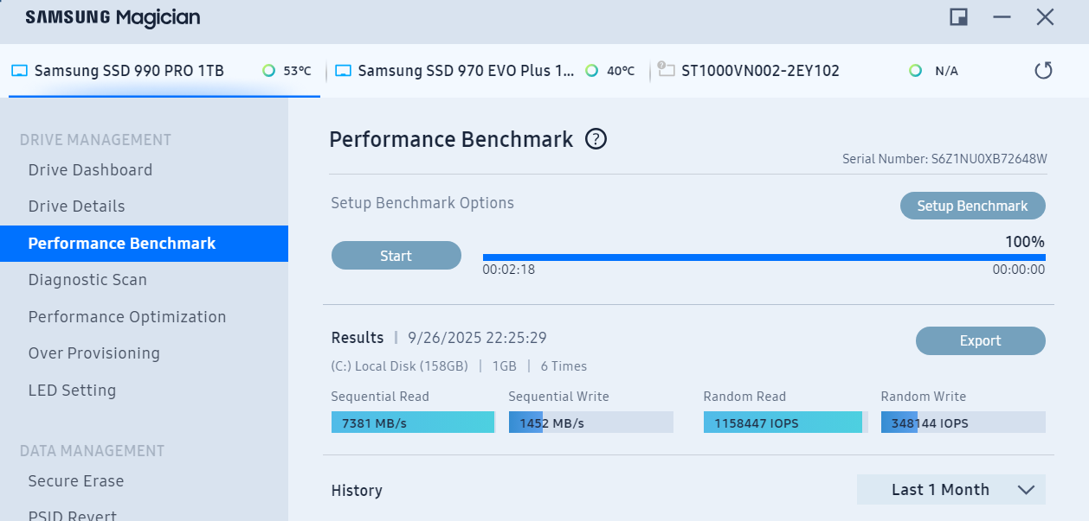Viewport: 1089px width, 521px height.
Task: Open Diagnostic Scan page
Action: coord(87,280)
